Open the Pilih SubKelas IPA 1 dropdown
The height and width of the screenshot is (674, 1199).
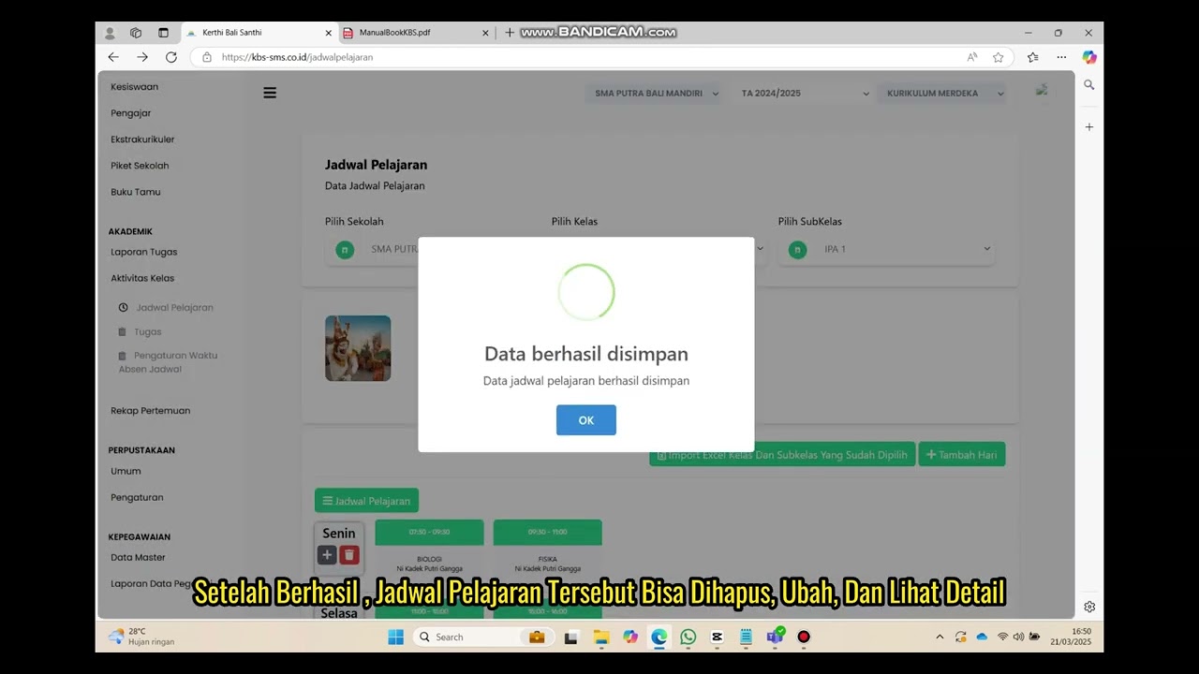886,249
